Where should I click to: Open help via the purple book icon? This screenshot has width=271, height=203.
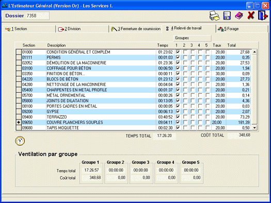click(x=239, y=15)
